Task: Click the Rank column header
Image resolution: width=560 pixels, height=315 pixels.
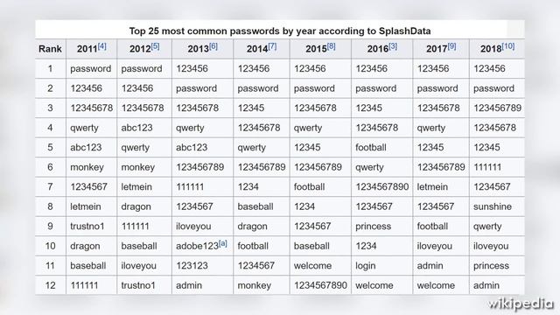Action: (x=51, y=49)
